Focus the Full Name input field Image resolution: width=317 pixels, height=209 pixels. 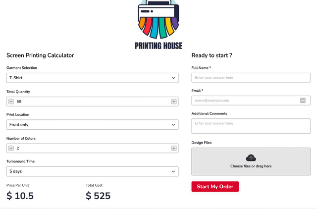[x=251, y=78]
